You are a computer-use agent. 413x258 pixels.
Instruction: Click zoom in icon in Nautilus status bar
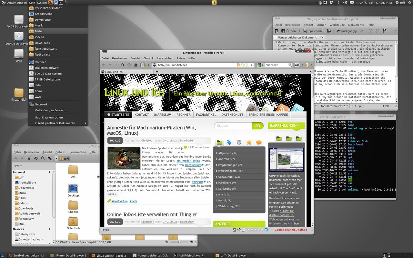pos(192,242)
